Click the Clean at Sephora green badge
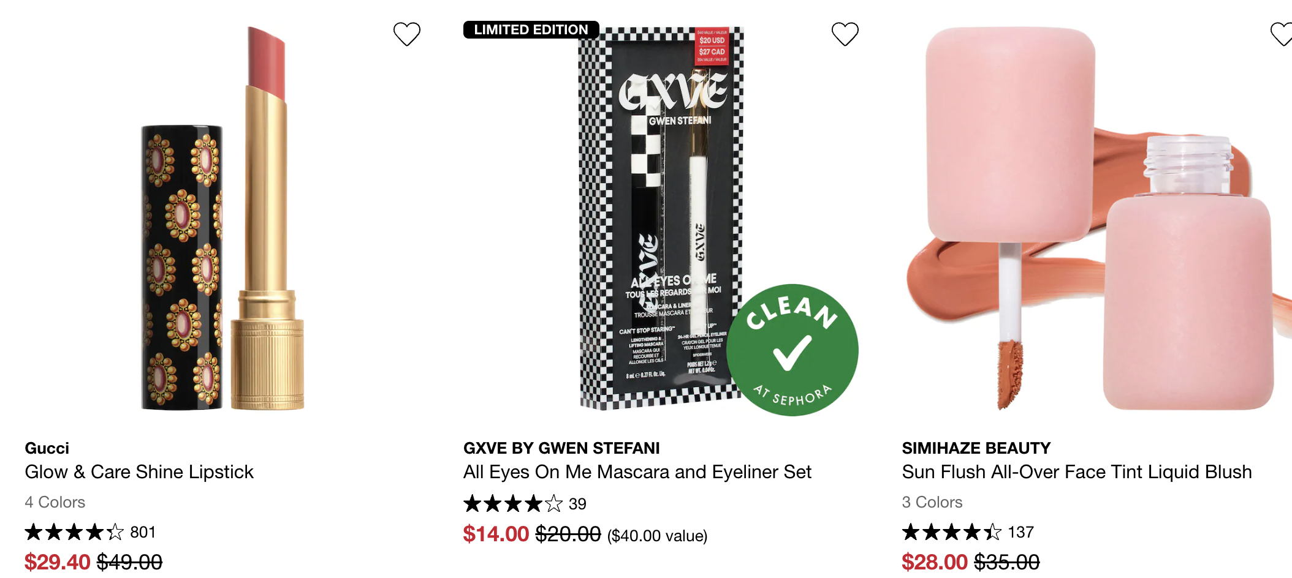This screenshot has height=578, width=1292. (792, 350)
